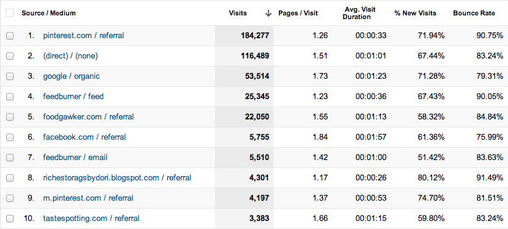Open the pinterest.com / referral link
Viewport: 508px width, 229px height.
(x=83, y=36)
